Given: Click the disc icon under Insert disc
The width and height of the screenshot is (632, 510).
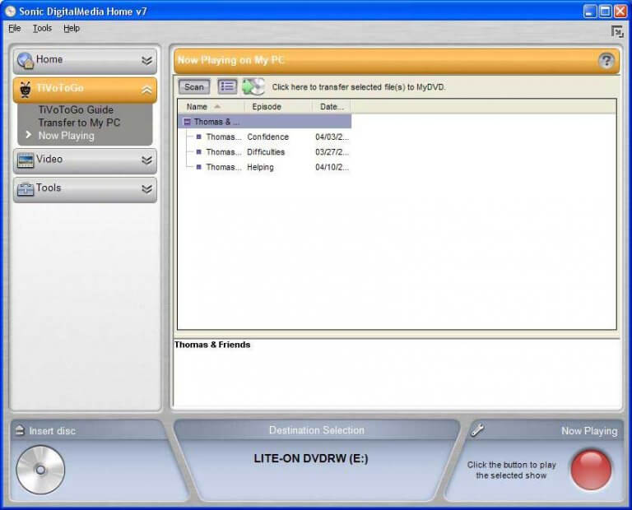Looking at the screenshot, I should pyautogui.click(x=39, y=470).
